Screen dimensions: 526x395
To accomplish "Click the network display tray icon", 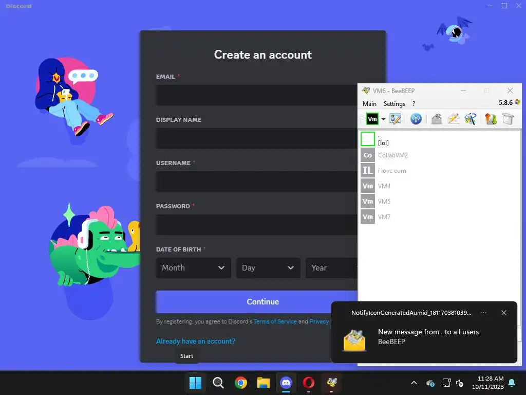I will (x=446, y=383).
